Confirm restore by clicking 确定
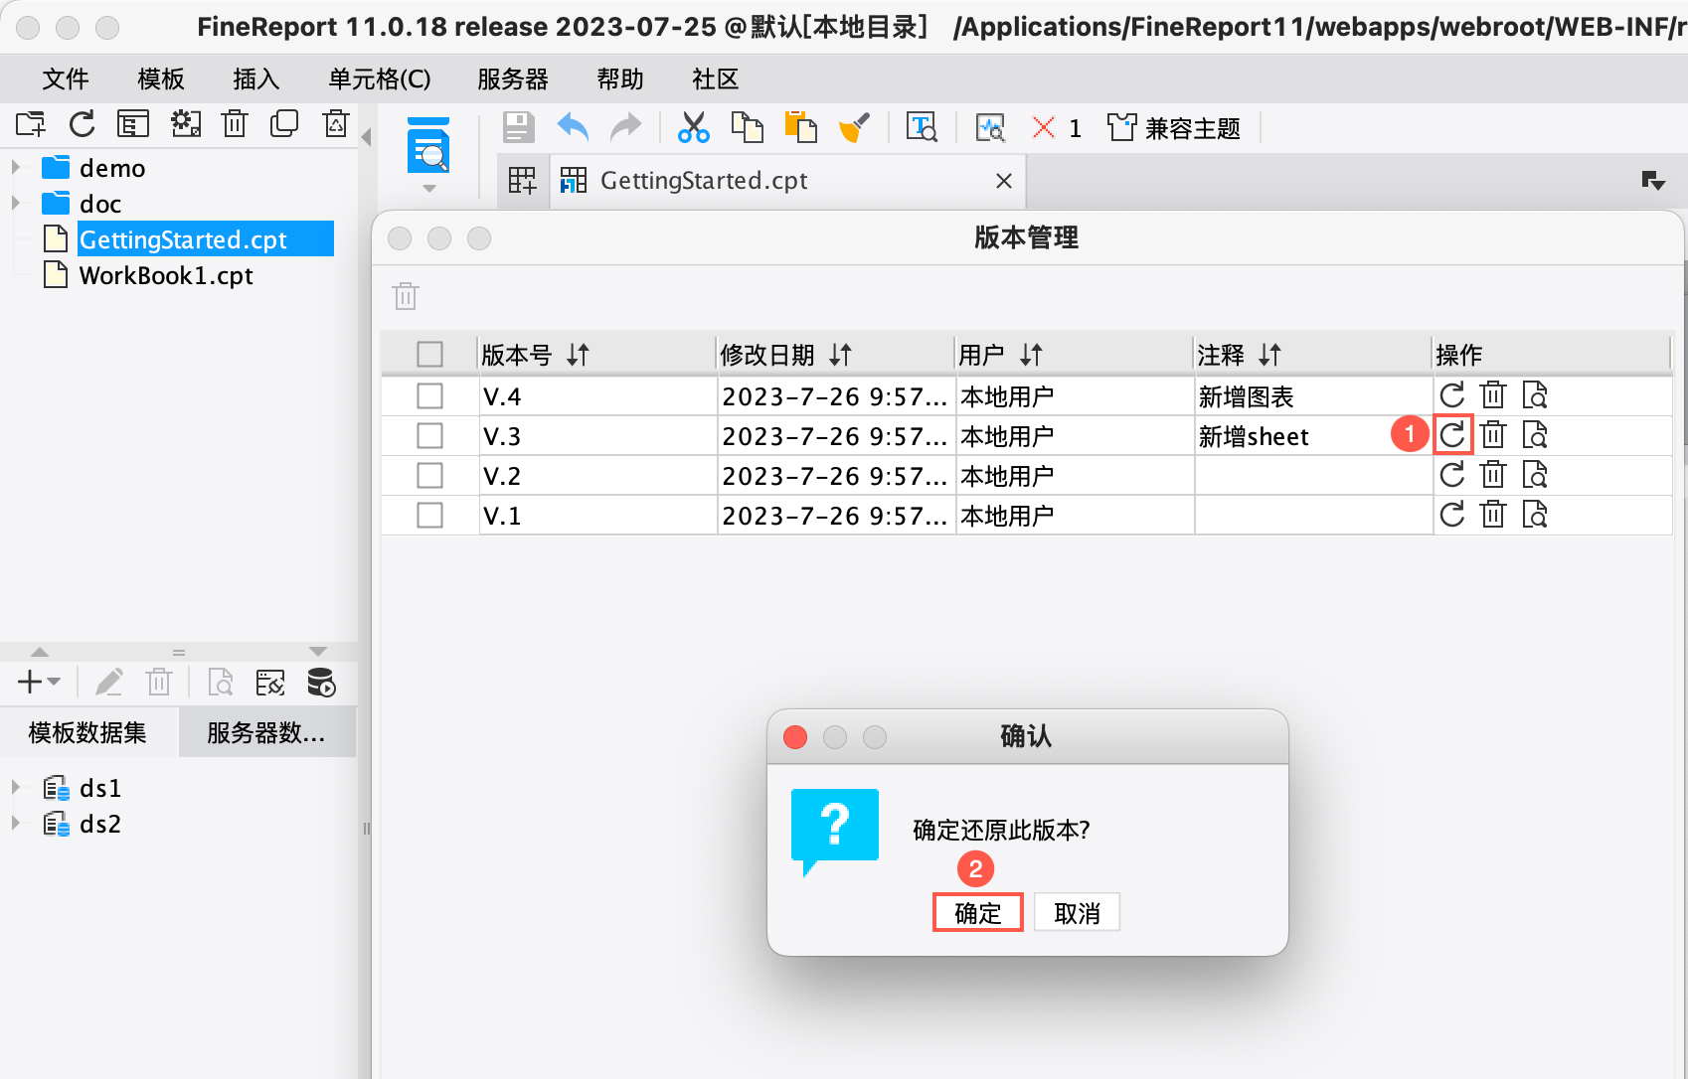Screen dimensions: 1688x1079 978,912
